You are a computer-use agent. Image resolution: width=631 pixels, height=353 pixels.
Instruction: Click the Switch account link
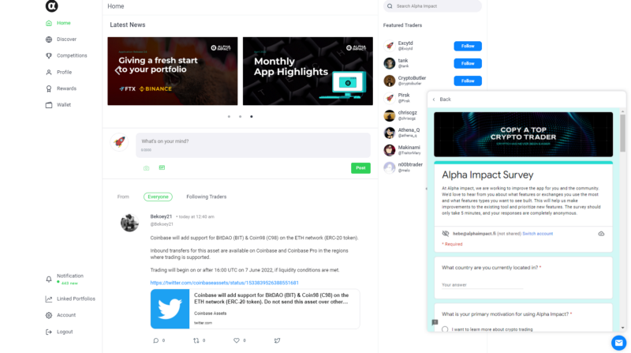tap(537, 234)
